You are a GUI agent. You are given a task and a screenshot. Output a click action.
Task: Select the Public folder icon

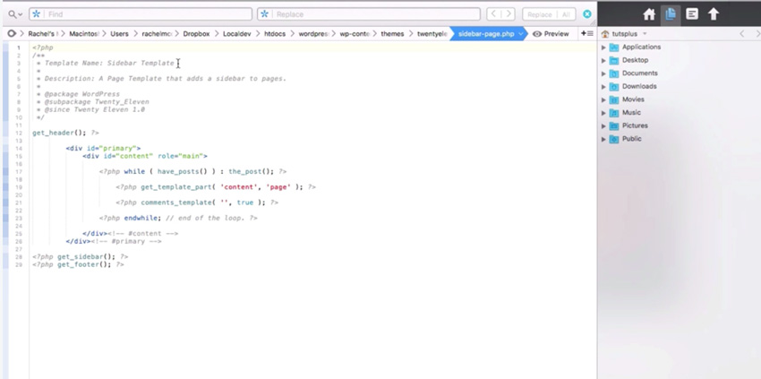tap(614, 139)
